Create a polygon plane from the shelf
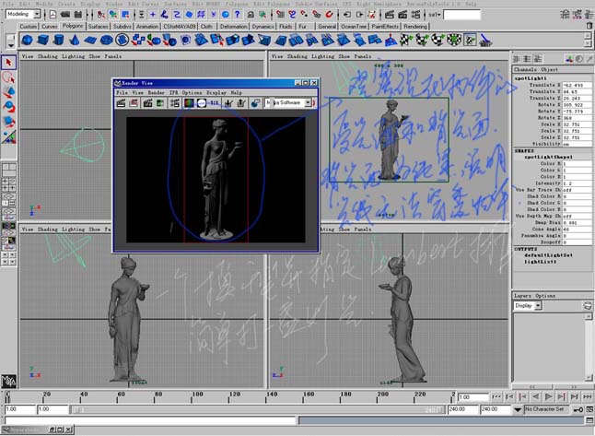Screen dimensions: 595x436 [x=90, y=40]
